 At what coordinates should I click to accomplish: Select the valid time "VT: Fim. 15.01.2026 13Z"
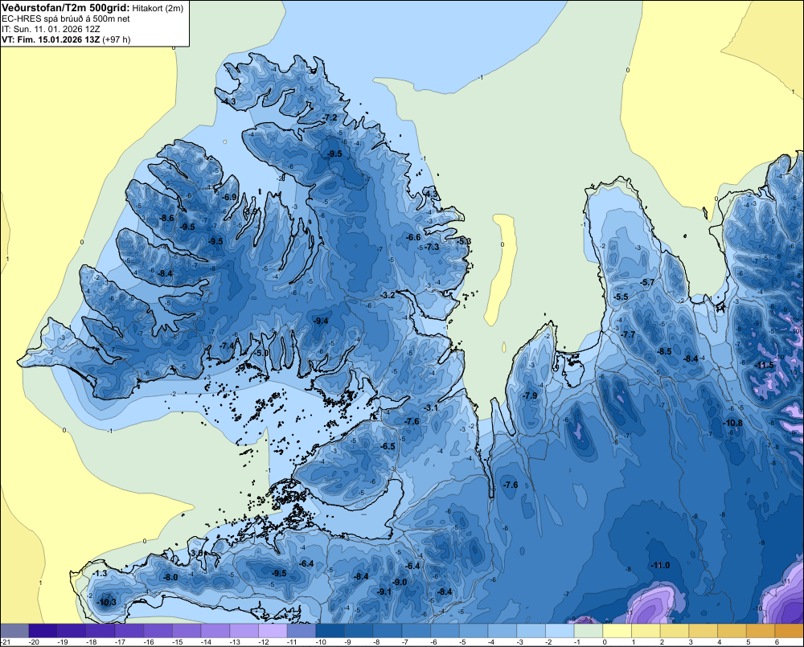pyautogui.click(x=51, y=39)
